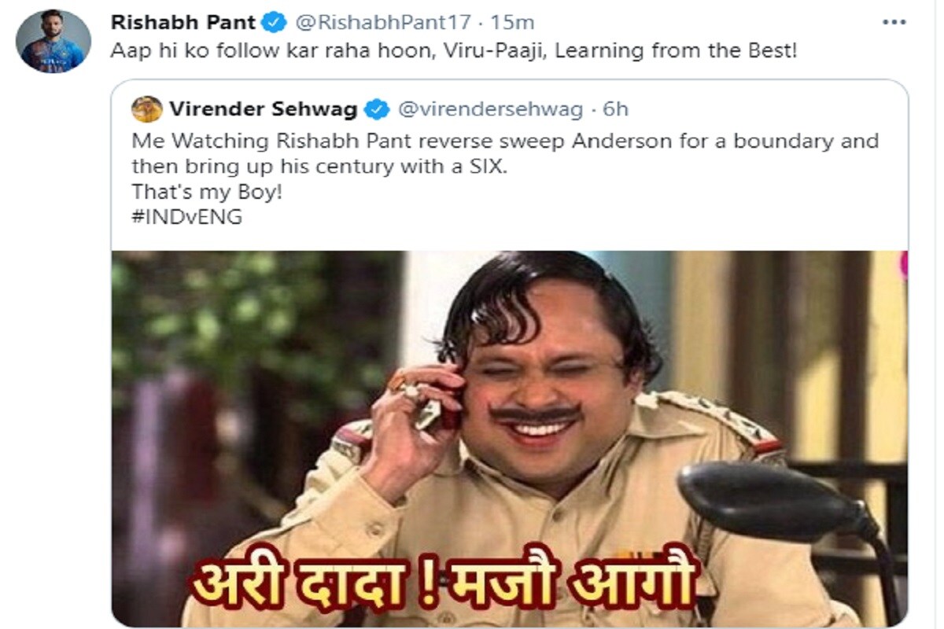Click the 6h quoted tweet timestamp
Image resolution: width=944 pixels, height=629 pixels.
pos(615,109)
